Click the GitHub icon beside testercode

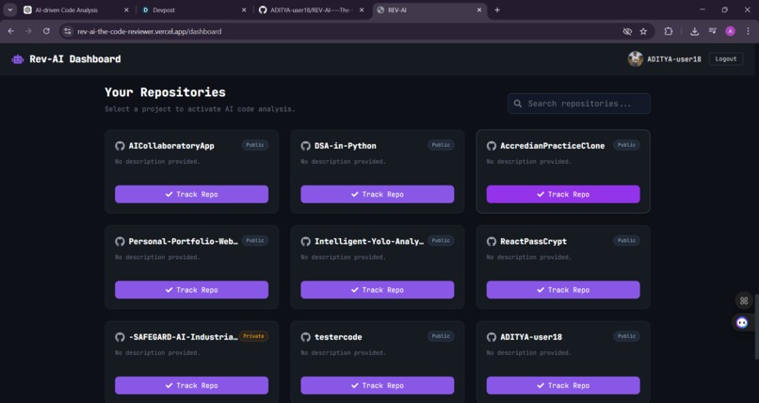click(x=305, y=337)
